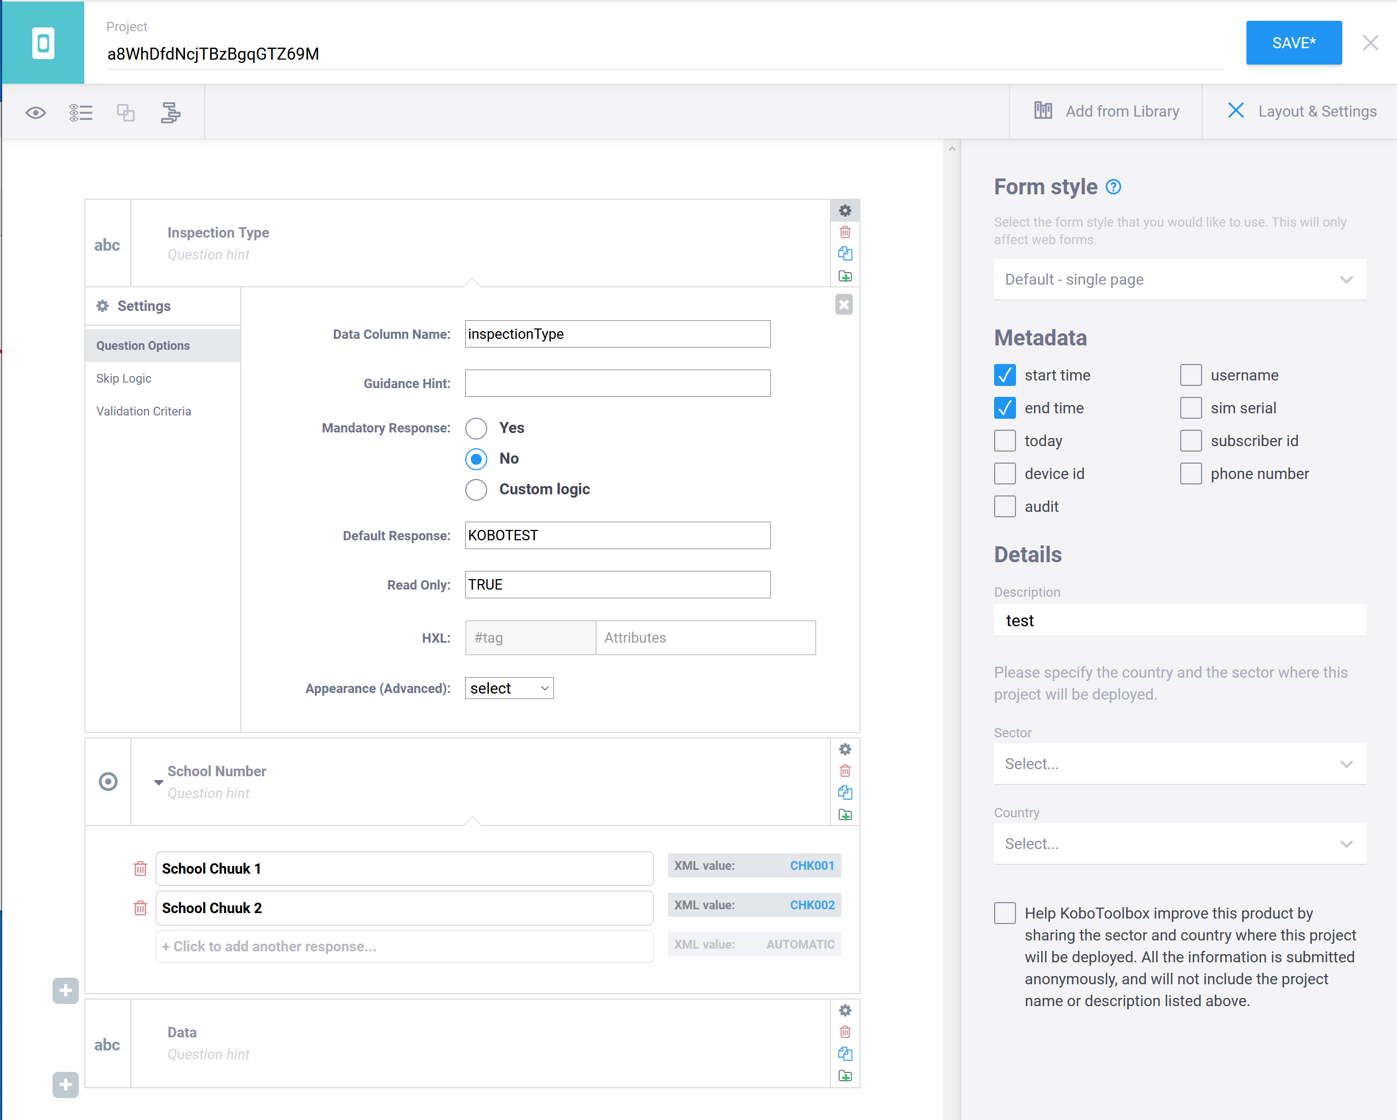Viewport: 1397px width, 1120px height.
Task: Click the SAVE button
Action: click(x=1294, y=43)
